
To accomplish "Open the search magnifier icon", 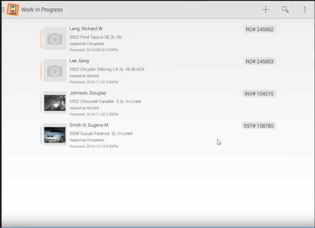I will (285, 10).
